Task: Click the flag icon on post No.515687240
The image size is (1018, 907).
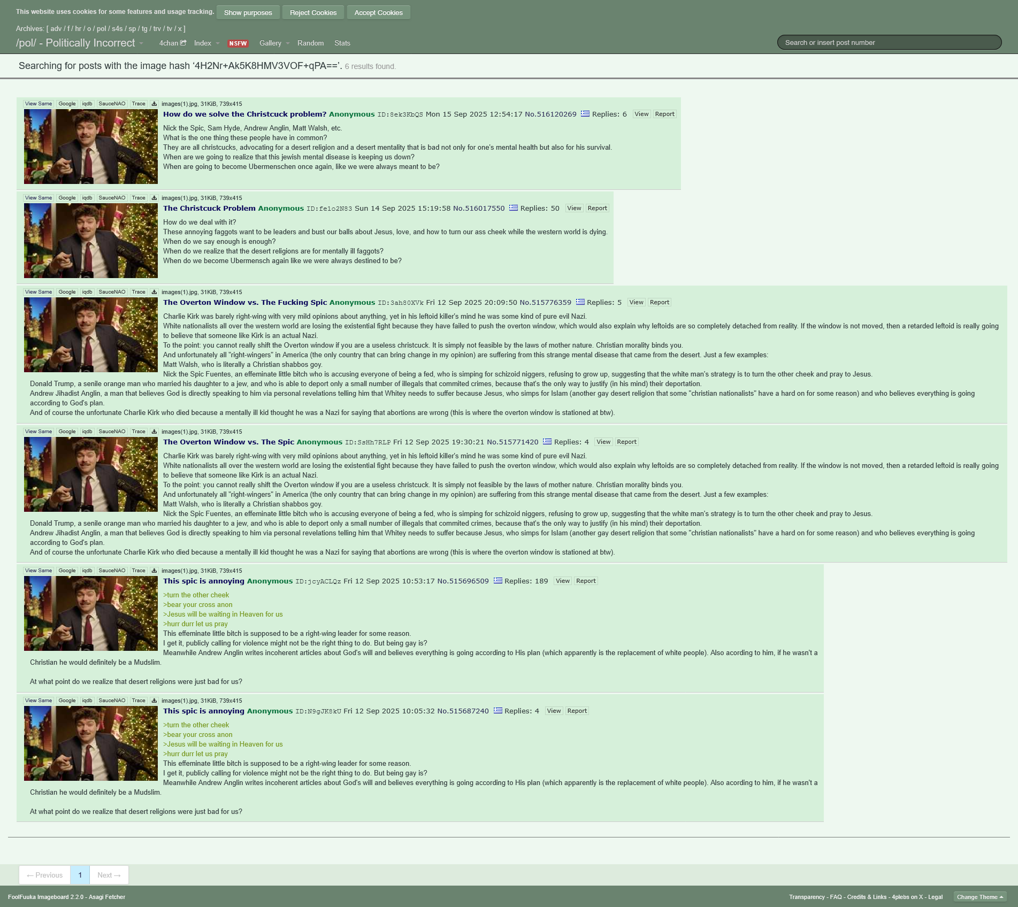Action: (x=497, y=711)
